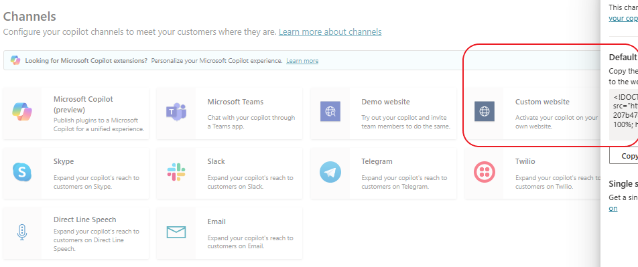Open the Demo website globe icon
This screenshot has width=638, height=267.
330,112
